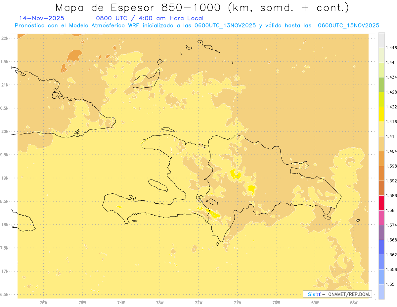Click the legend value 1.38
The width and height of the screenshot is (397, 307).
click(x=390, y=210)
